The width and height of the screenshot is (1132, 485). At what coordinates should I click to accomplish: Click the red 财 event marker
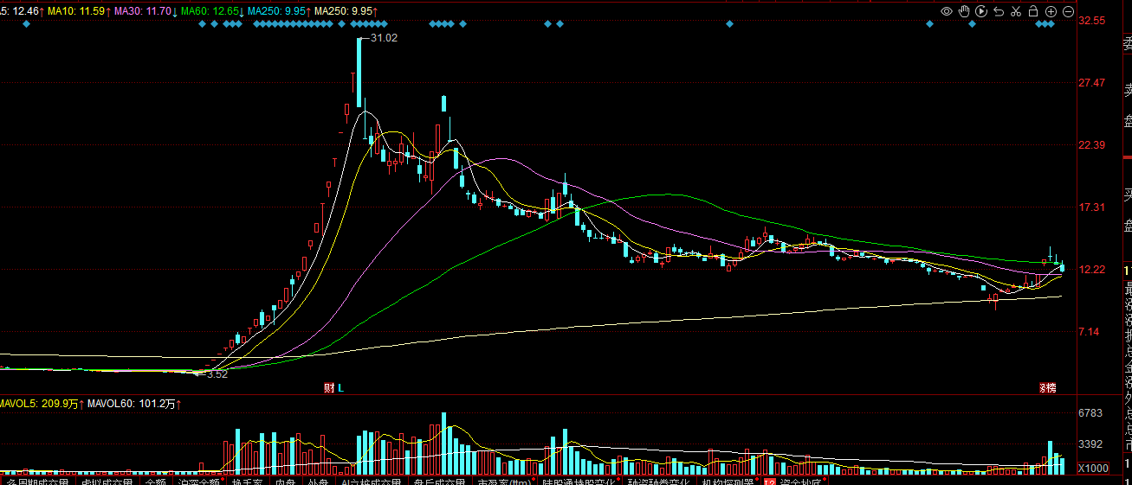pos(329,388)
